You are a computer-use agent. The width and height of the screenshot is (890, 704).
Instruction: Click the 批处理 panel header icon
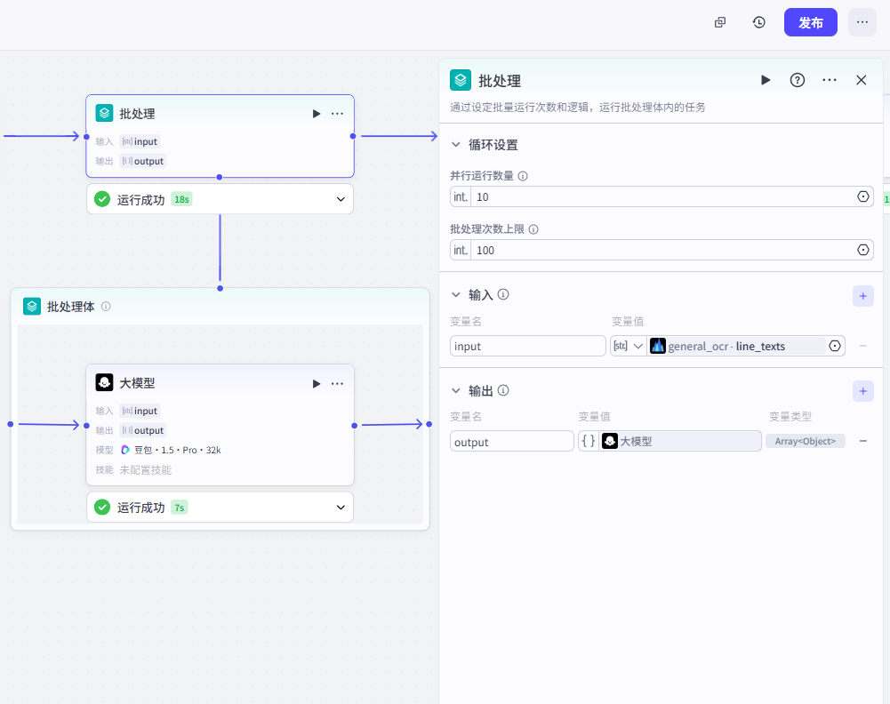coord(461,80)
